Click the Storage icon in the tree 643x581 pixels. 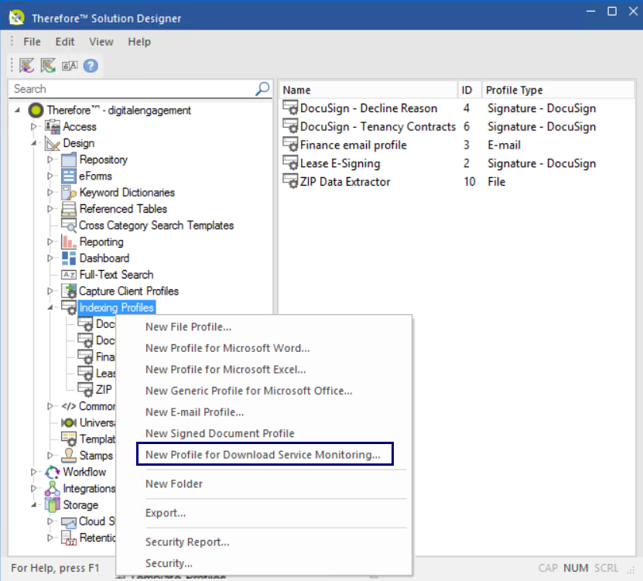click(53, 504)
